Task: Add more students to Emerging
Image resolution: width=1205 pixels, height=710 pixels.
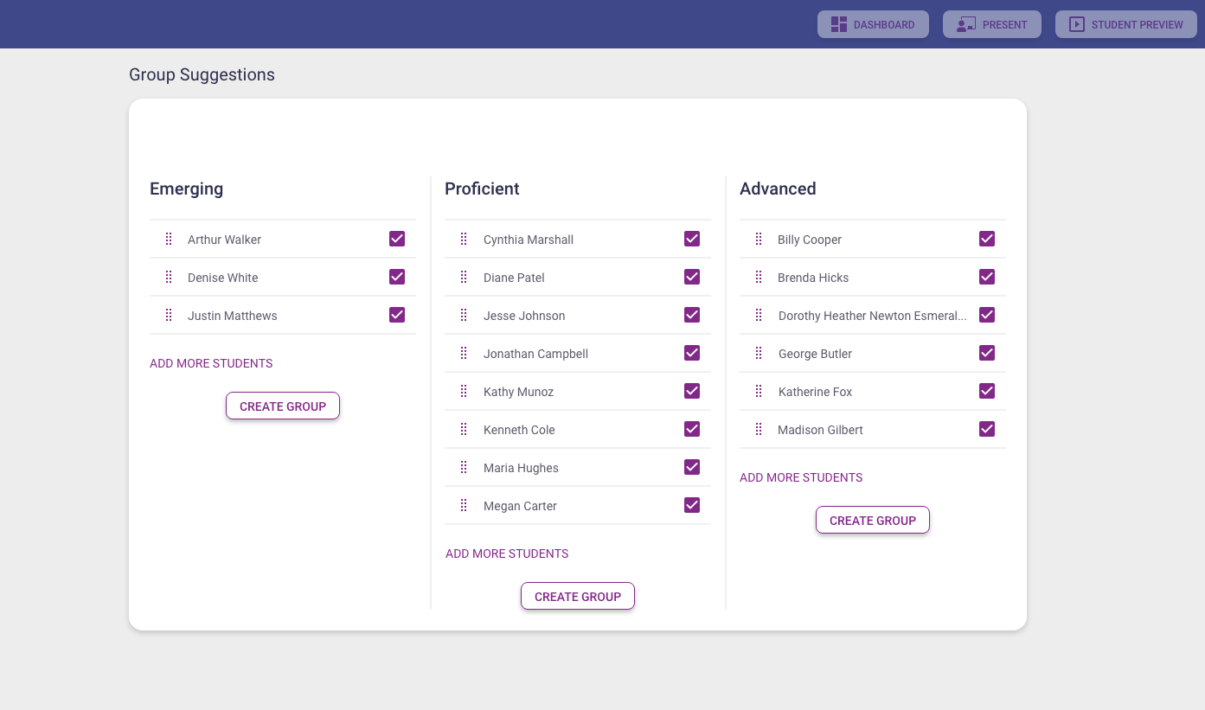Action: tap(211, 363)
